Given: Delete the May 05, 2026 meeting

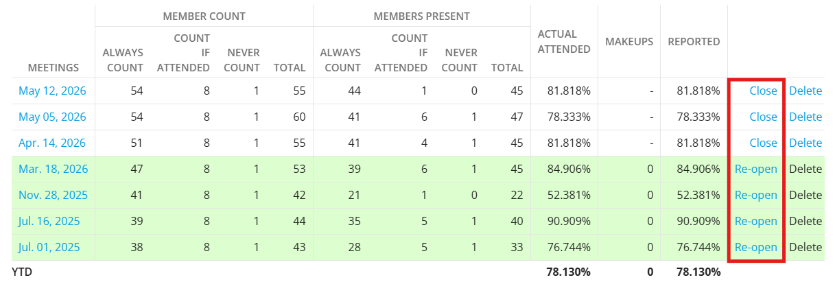Looking at the screenshot, I should (x=805, y=117).
